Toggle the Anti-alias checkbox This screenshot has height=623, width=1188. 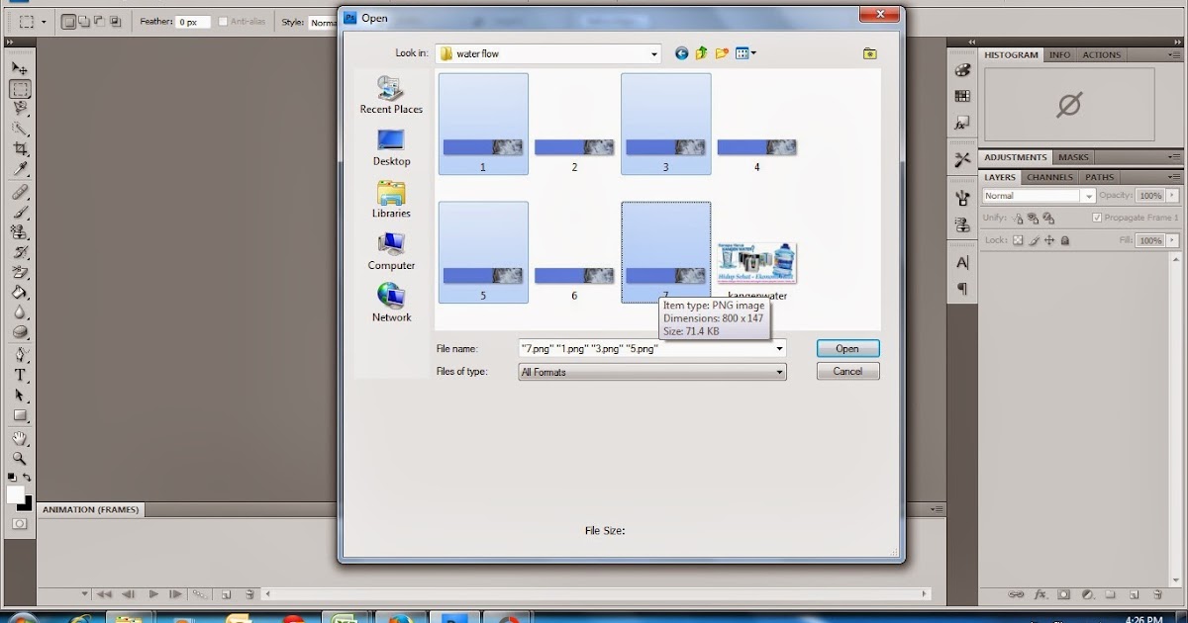(223, 21)
